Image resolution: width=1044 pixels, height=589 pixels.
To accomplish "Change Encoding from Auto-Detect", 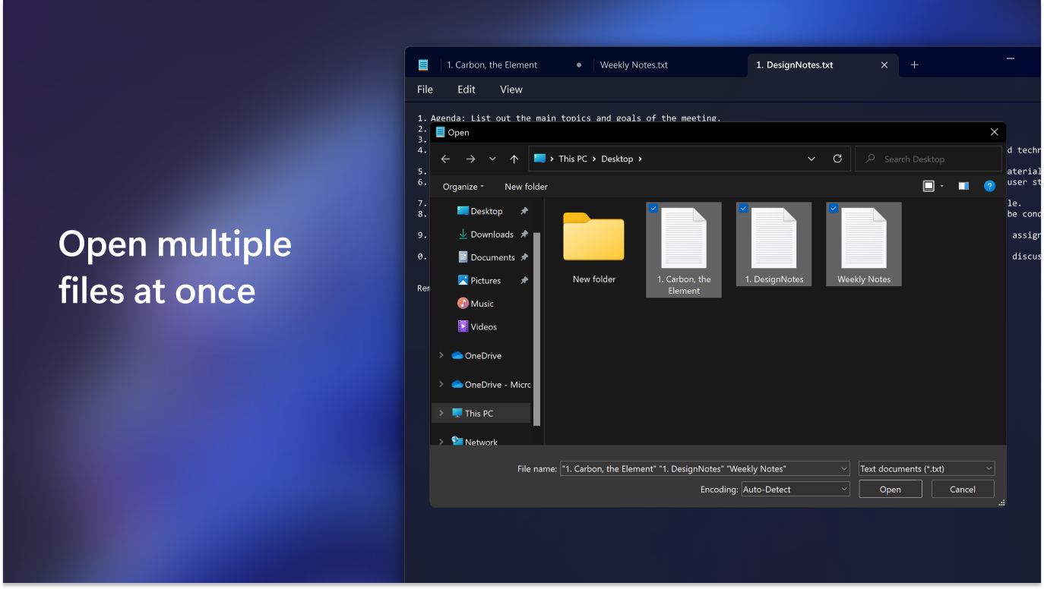I will point(795,489).
